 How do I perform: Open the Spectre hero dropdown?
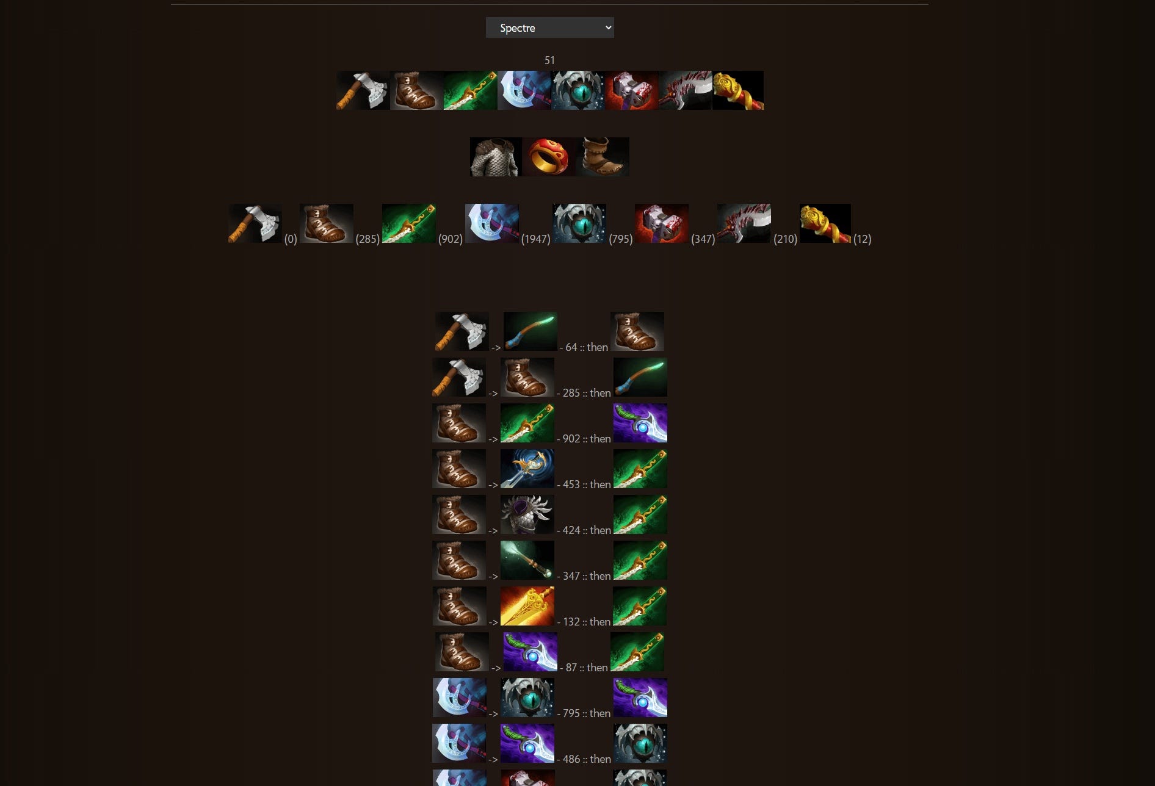pyautogui.click(x=549, y=27)
